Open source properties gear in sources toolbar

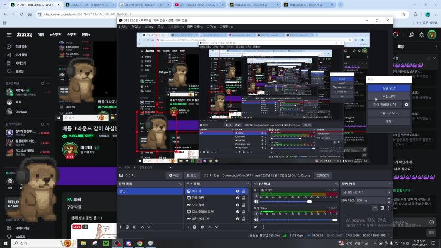click(202, 227)
